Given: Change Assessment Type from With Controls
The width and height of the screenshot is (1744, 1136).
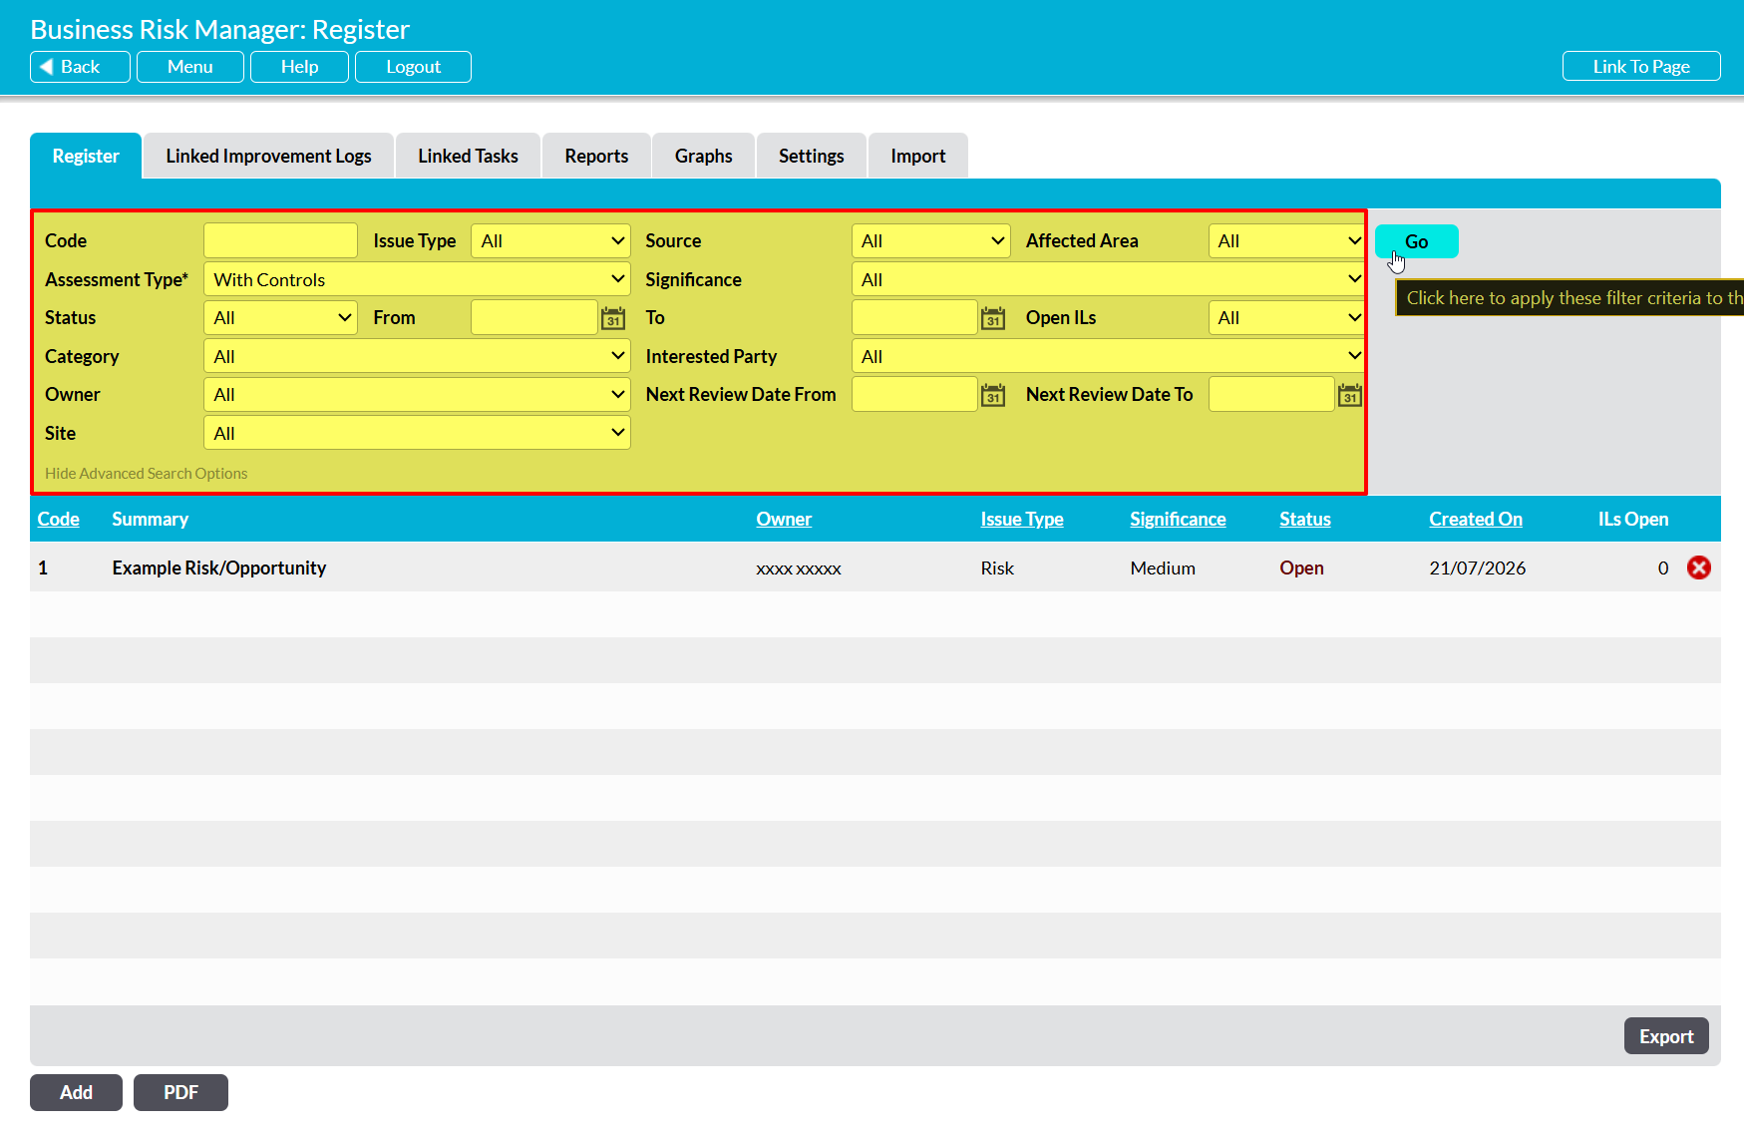Looking at the screenshot, I should [x=417, y=279].
